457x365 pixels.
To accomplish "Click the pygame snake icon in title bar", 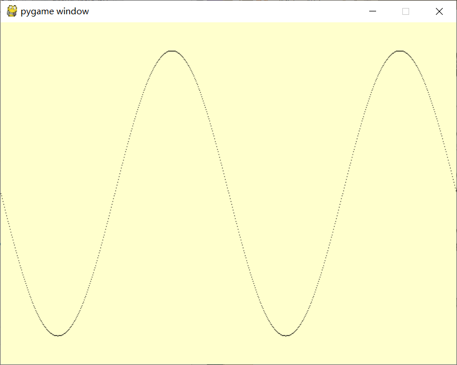I will coord(12,11).
